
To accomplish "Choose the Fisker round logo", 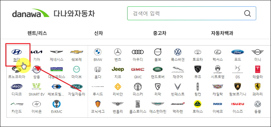I will pos(138,87).
